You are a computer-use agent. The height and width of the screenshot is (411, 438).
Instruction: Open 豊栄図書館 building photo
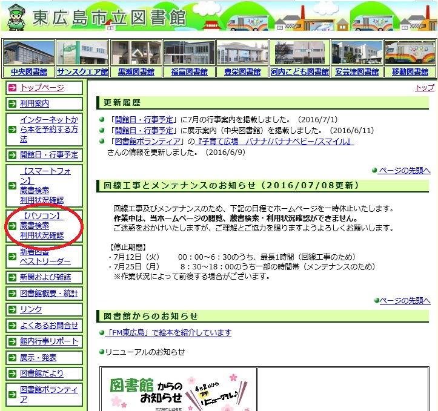coord(242,53)
